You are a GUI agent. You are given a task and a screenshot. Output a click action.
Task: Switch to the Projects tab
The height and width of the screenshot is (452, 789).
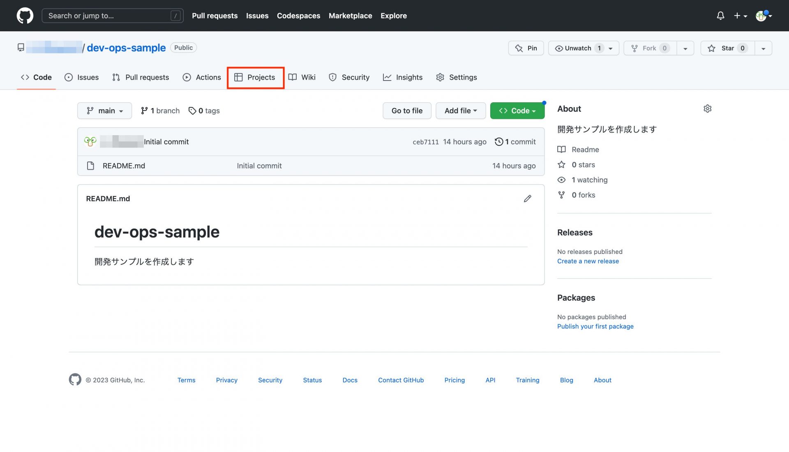click(x=255, y=77)
